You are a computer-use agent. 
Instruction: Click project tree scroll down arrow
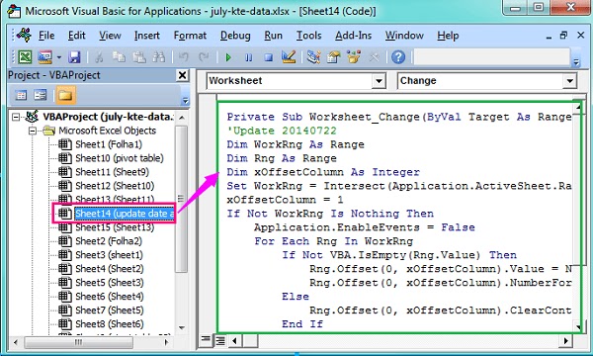(182, 327)
